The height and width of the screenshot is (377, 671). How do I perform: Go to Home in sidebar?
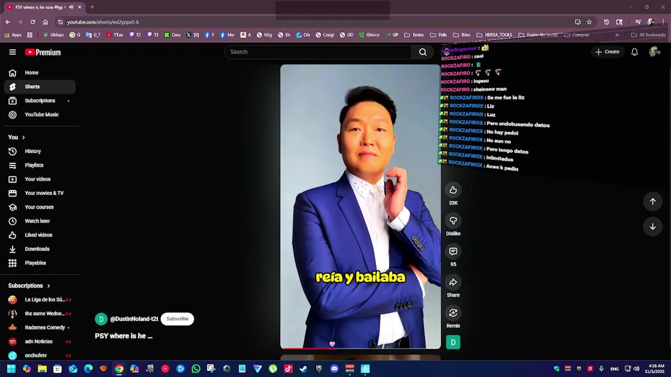pos(40,73)
